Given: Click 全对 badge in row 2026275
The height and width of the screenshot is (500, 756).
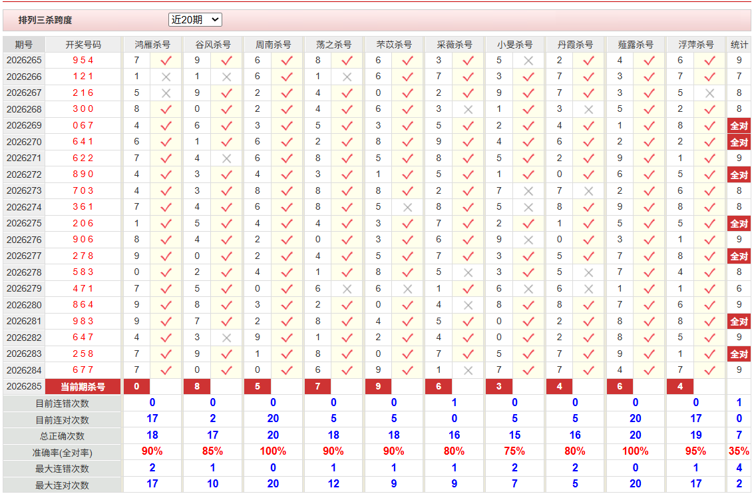Looking at the screenshot, I should (739, 224).
